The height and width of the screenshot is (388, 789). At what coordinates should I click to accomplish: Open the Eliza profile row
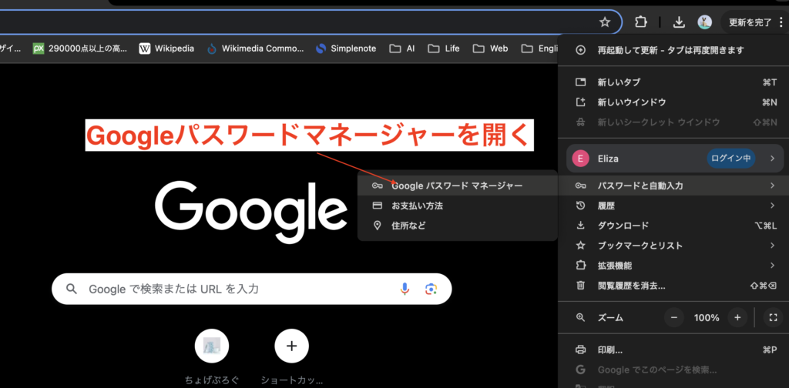tap(675, 159)
